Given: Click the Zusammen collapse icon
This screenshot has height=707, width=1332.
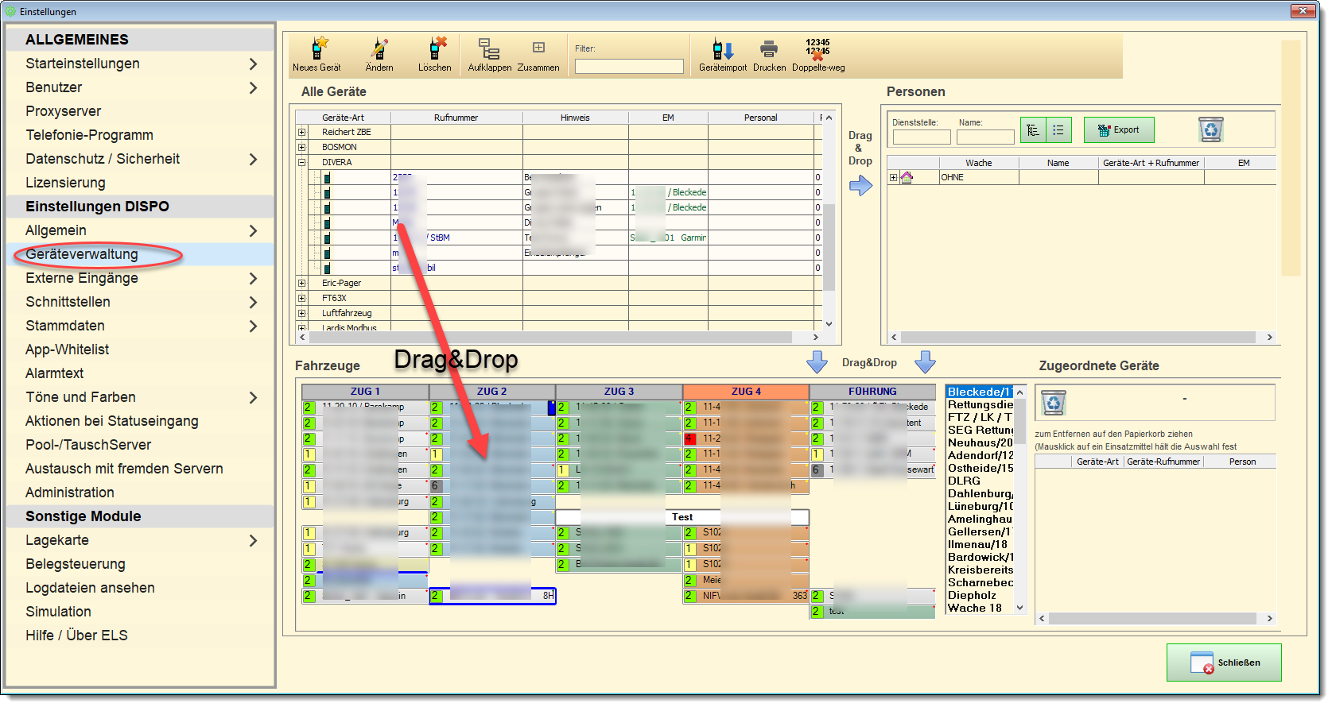Looking at the screenshot, I should pos(538,48).
